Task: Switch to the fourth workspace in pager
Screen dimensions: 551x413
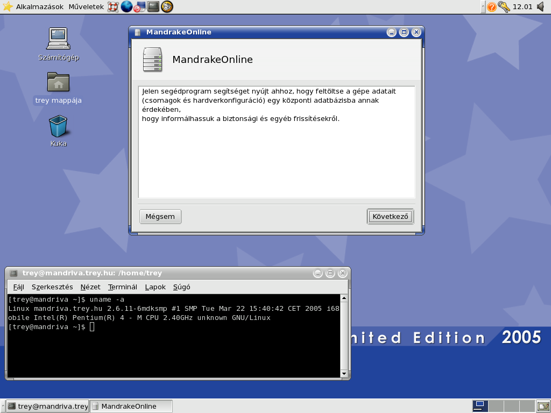Action: (x=526, y=406)
